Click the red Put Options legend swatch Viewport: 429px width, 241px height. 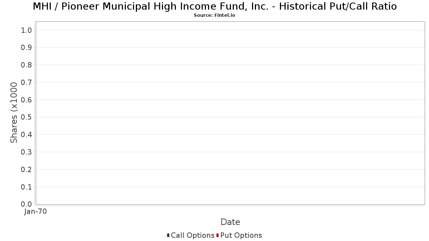click(217, 235)
